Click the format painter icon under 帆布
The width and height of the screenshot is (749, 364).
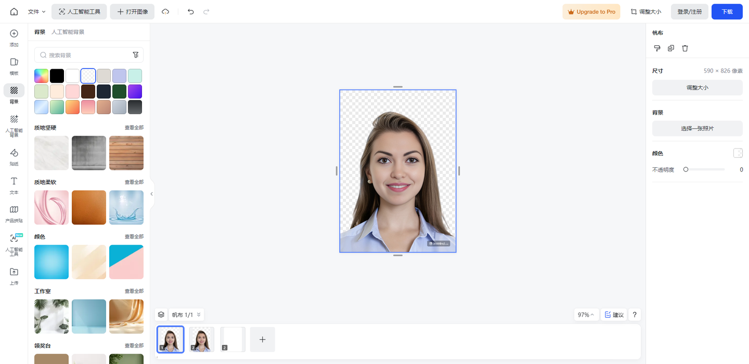tap(657, 48)
